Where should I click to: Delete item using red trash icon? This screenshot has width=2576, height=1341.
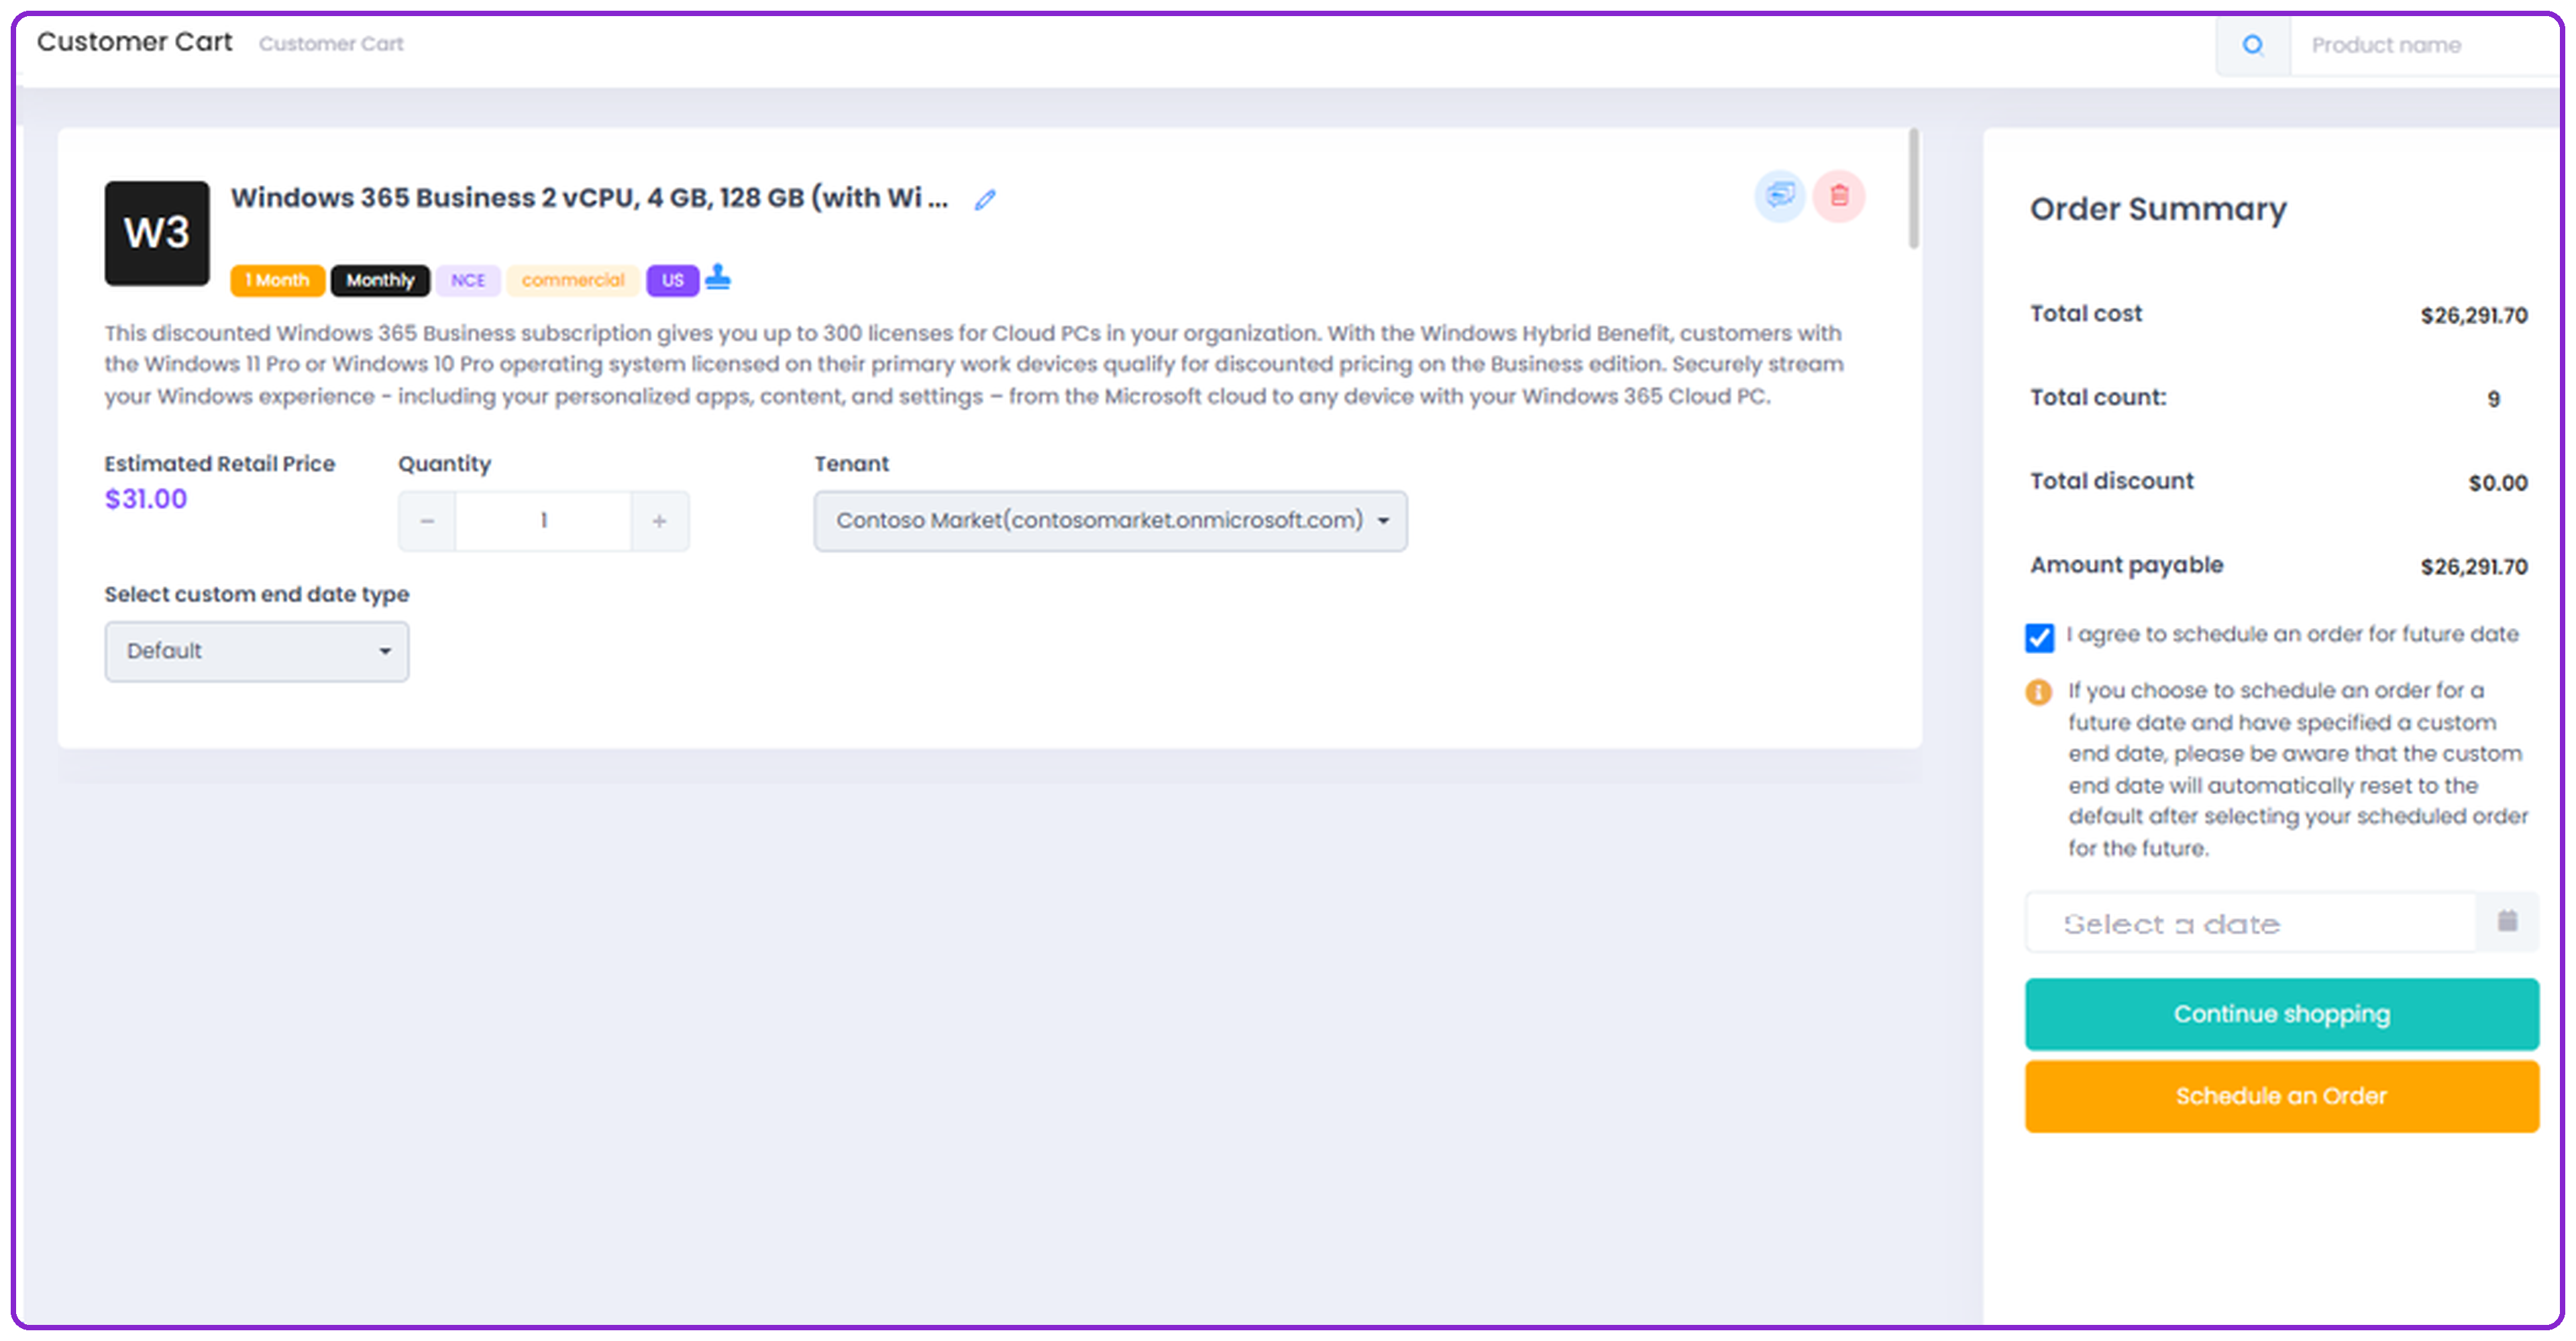click(x=1839, y=196)
